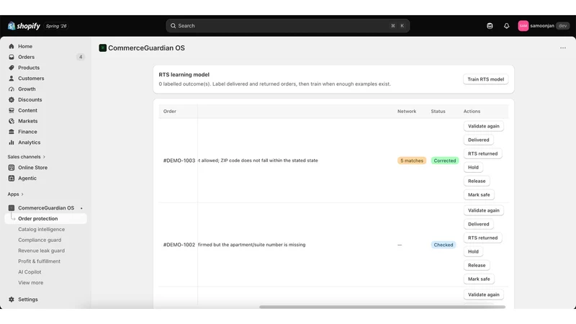Click the Checked status badge
Screen dimensions: 576x324
444,245
